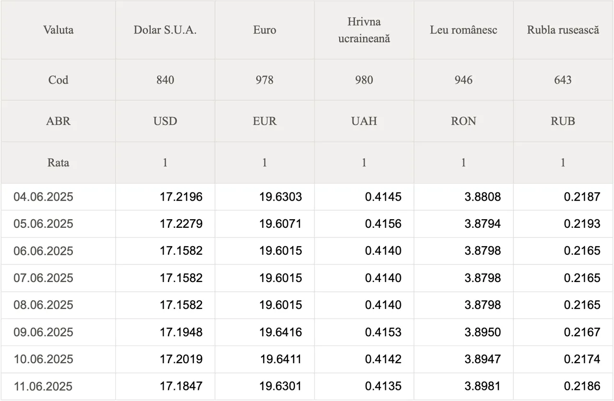Click the Rubla rusească header cell

(x=563, y=30)
